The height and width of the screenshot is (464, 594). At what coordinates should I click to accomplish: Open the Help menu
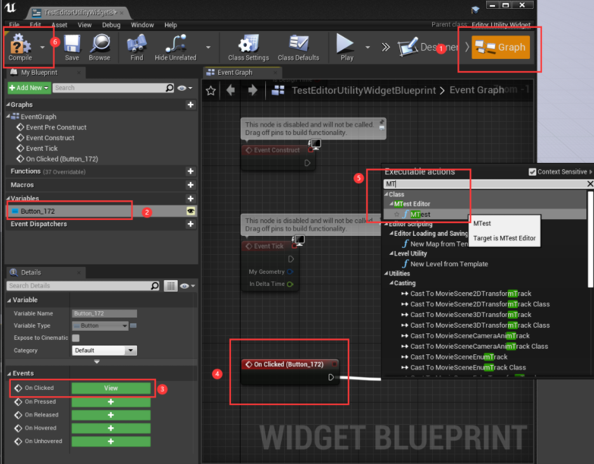(171, 25)
